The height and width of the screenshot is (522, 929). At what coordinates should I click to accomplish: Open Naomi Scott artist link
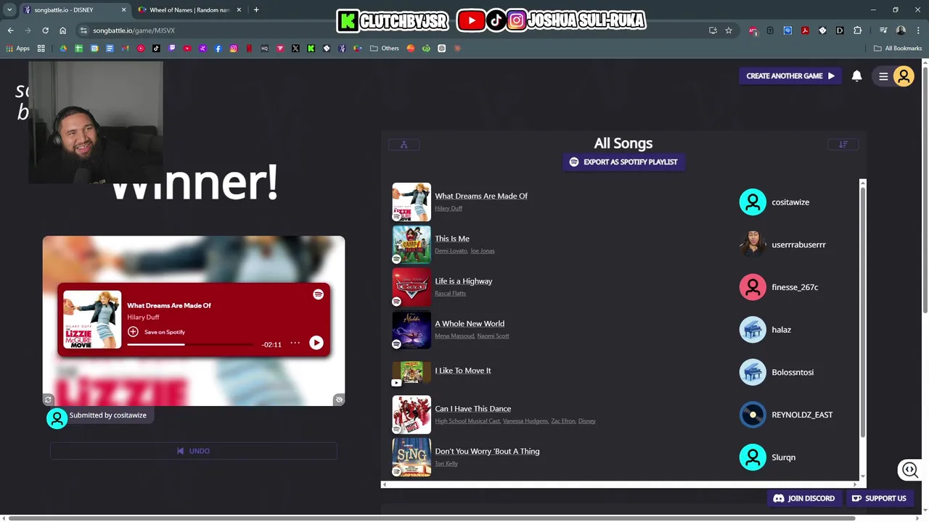pos(494,336)
